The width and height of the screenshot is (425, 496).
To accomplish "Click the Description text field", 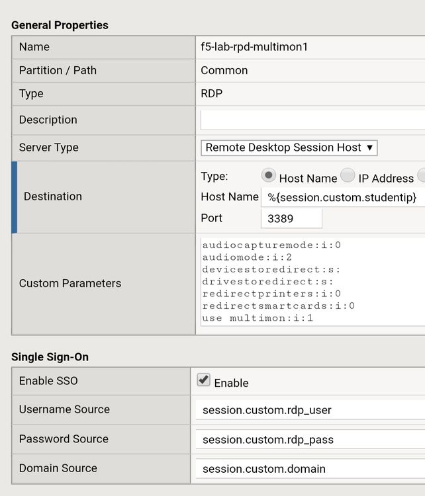I will 312,120.
